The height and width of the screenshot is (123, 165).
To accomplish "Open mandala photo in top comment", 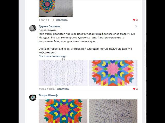I will (56, 8).
